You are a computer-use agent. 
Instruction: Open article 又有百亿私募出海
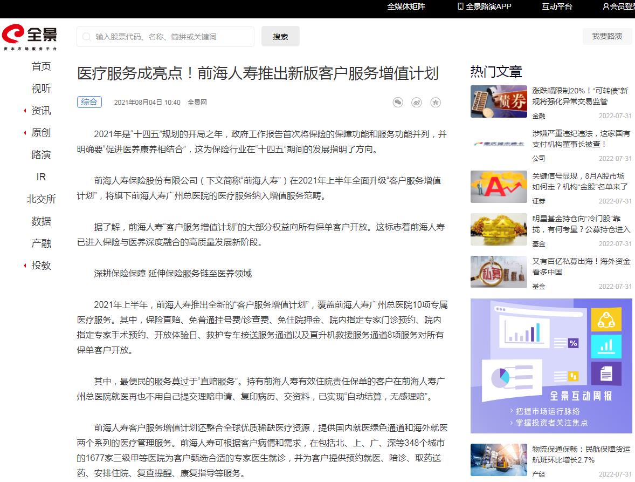click(x=581, y=266)
